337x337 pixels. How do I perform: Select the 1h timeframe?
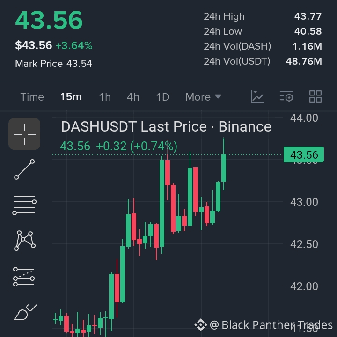point(105,97)
